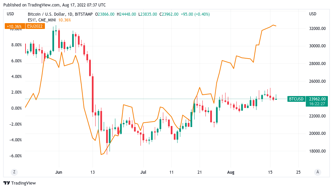Image resolution: width=333 pixels, height=189 pixels.
Task: Click the 15 date axis label
Action: pos(270,172)
